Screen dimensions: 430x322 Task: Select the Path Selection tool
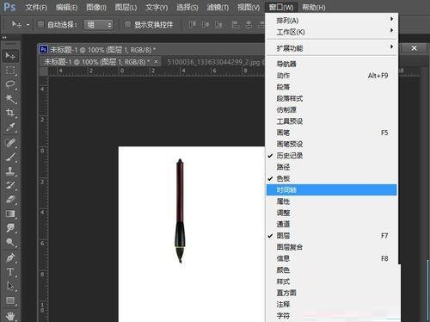pos(10,286)
